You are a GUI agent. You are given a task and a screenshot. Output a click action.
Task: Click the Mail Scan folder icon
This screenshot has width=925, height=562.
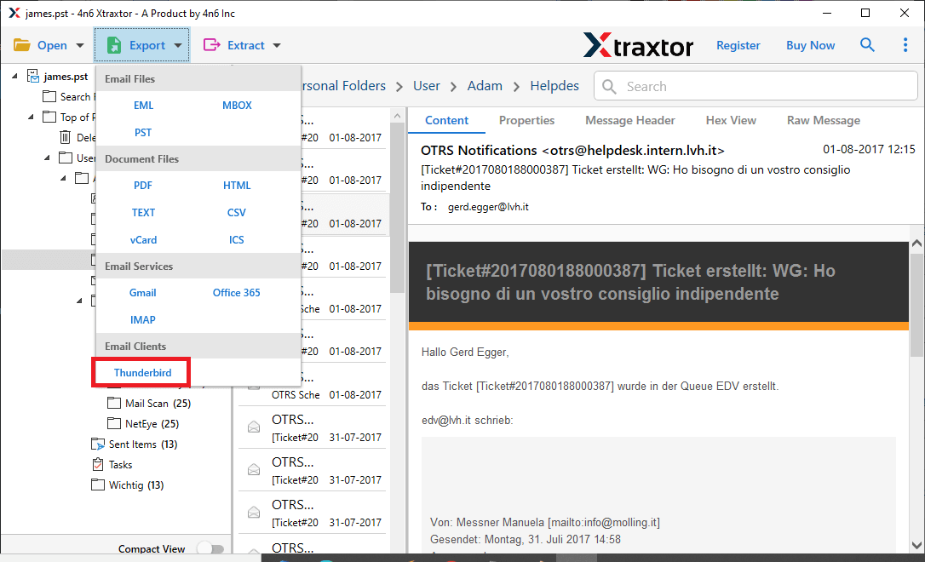[x=114, y=404]
